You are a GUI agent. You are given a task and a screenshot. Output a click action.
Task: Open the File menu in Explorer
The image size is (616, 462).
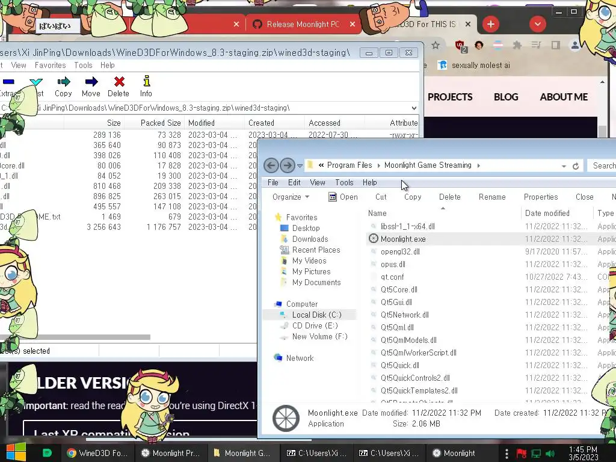273,182
